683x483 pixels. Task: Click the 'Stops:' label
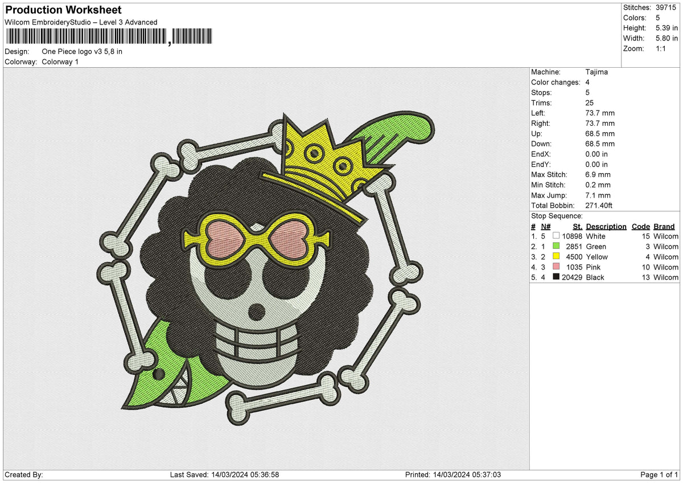542,93
